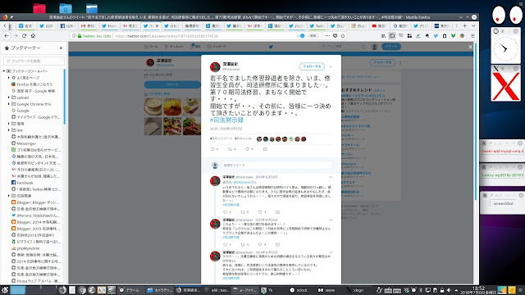Expand the 'upload' bookmark folder
525x295 pixels.
[x=9, y=98]
